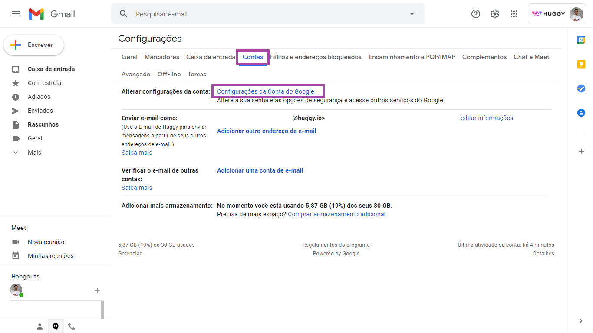Switch to the Marcadores tab
This screenshot has height=333, width=593.
162,57
